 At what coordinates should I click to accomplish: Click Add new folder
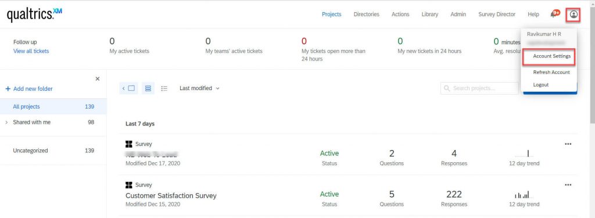pyautogui.click(x=29, y=89)
